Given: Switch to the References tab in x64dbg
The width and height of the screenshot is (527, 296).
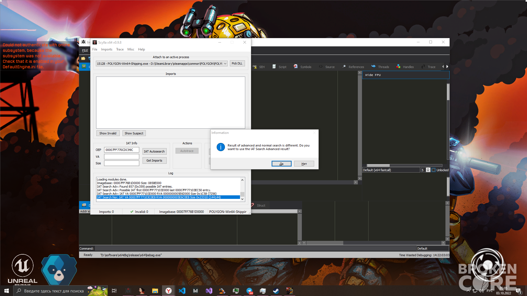Looking at the screenshot, I should 353,67.
